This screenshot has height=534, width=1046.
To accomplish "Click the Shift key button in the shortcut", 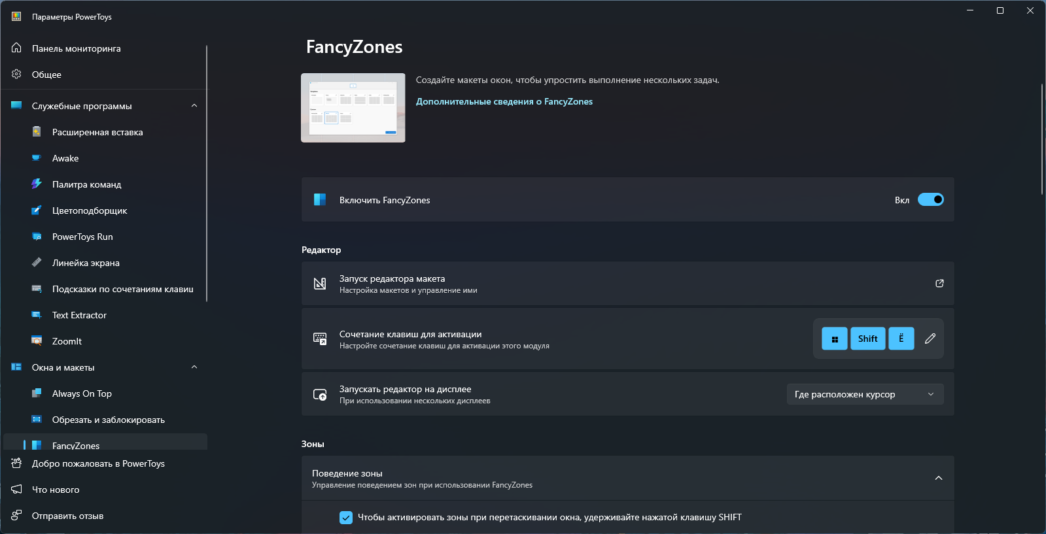I will 868,339.
